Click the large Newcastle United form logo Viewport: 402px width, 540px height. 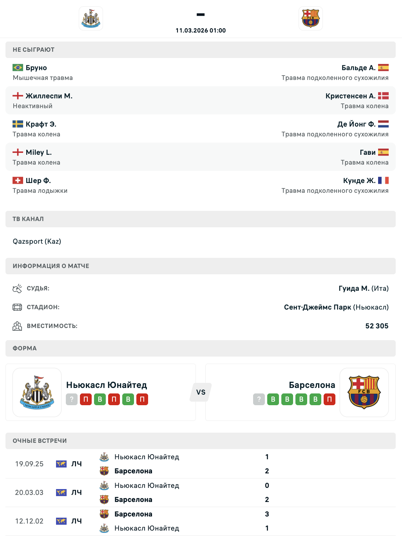[x=37, y=392]
